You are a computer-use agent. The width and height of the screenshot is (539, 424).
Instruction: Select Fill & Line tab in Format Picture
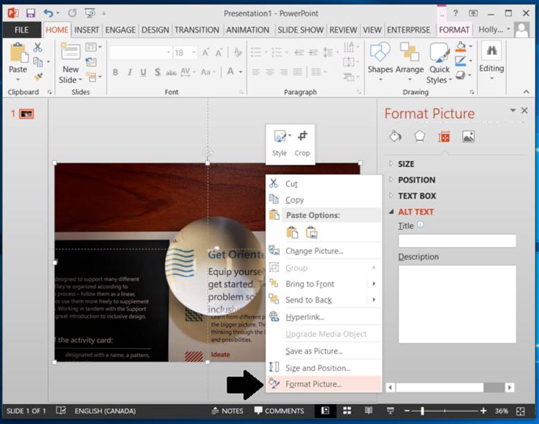tap(395, 137)
